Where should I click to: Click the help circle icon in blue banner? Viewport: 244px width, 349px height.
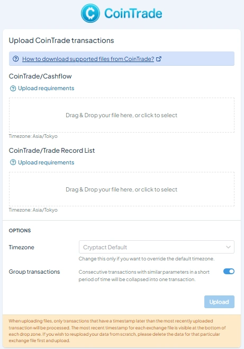(15, 59)
